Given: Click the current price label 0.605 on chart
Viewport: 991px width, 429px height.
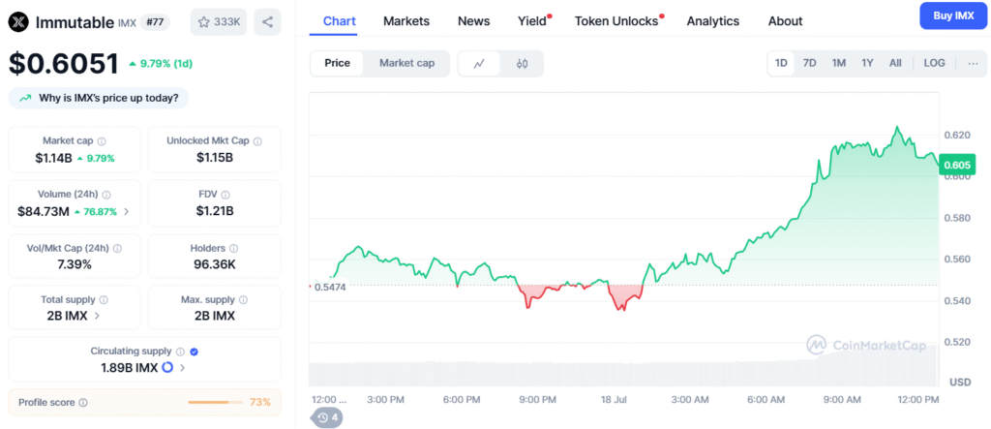Looking at the screenshot, I should (957, 166).
